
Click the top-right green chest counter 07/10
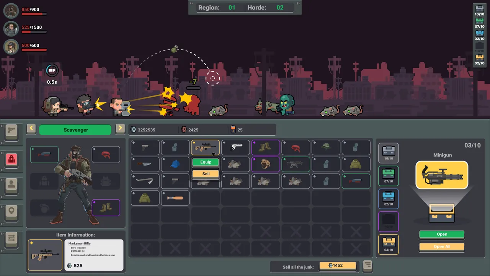tap(479, 23)
